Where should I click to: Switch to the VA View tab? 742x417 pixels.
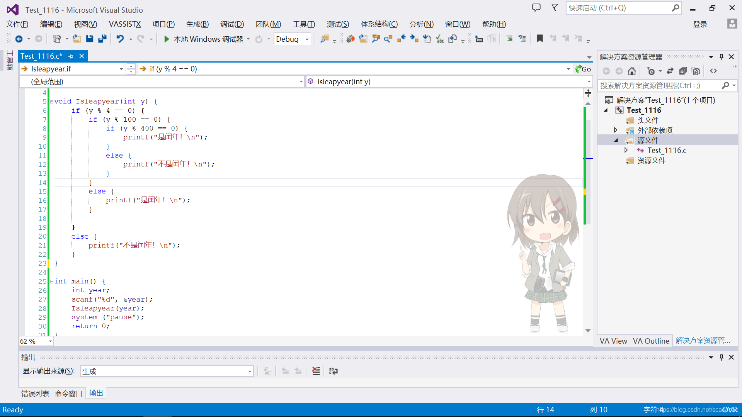tap(613, 341)
